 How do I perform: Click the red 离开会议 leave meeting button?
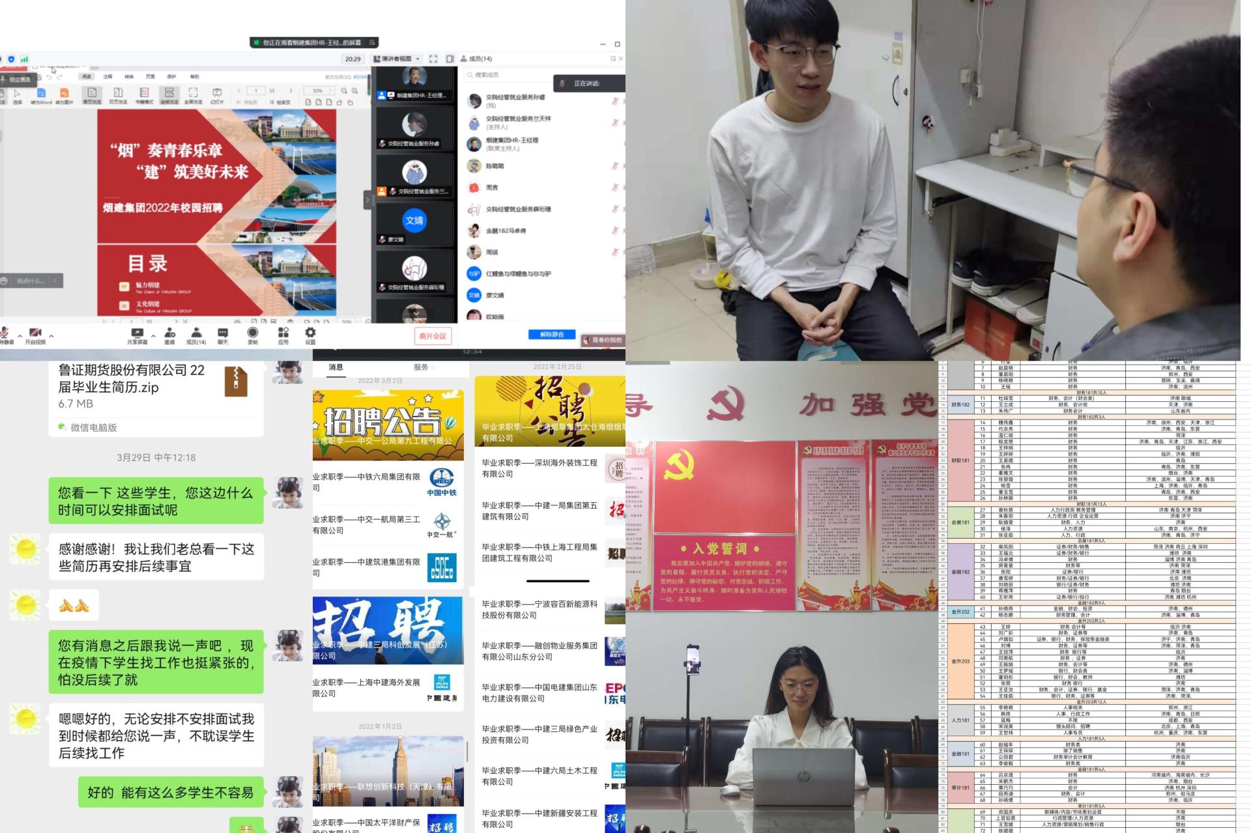tap(433, 336)
